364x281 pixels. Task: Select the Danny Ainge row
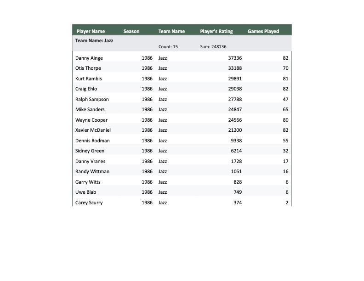pyautogui.click(x=182, y=58)
